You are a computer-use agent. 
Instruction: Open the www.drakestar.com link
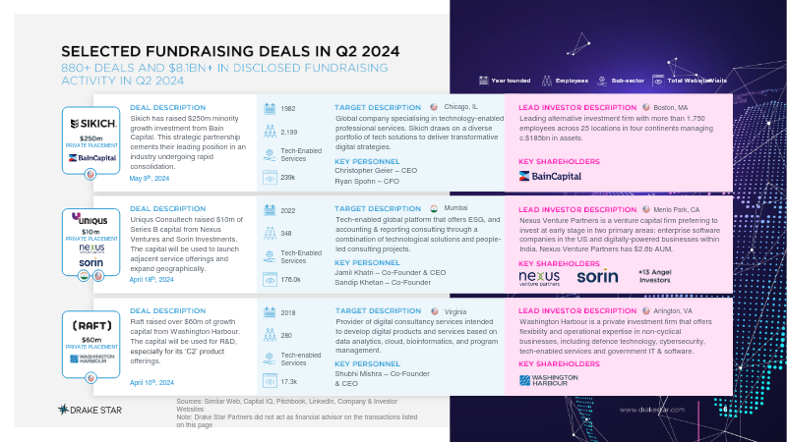point(652,410)
